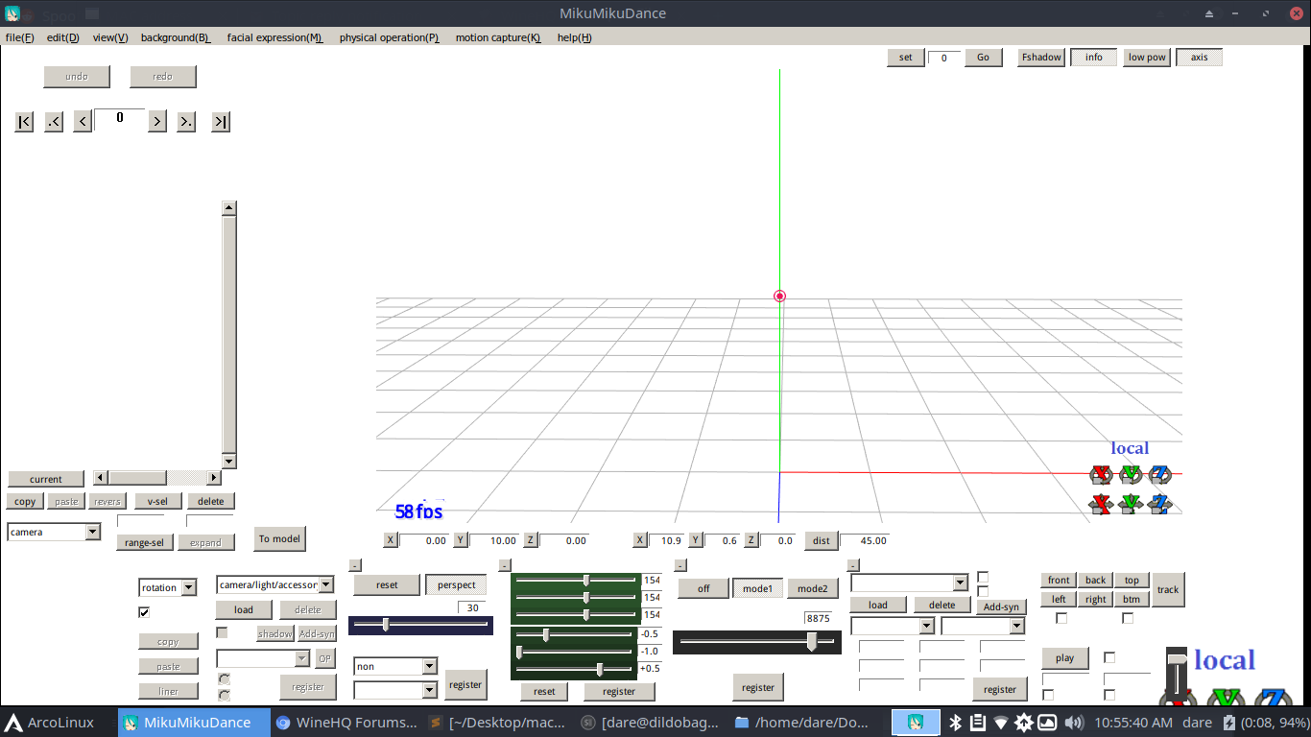Image resolution: width=1311 pixels, height=737 pixels.
Task: Collapse the light color sliders panel
Action: [x=505, y=565]
